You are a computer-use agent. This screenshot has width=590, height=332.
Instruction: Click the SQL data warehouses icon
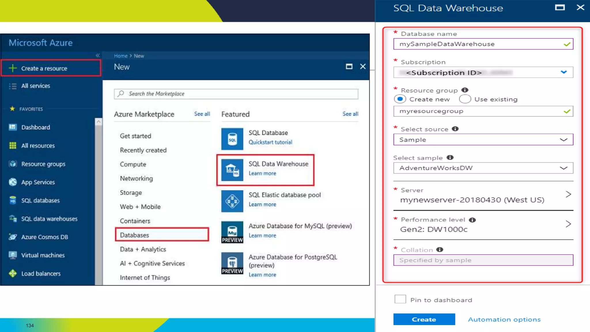pos(13,218)
